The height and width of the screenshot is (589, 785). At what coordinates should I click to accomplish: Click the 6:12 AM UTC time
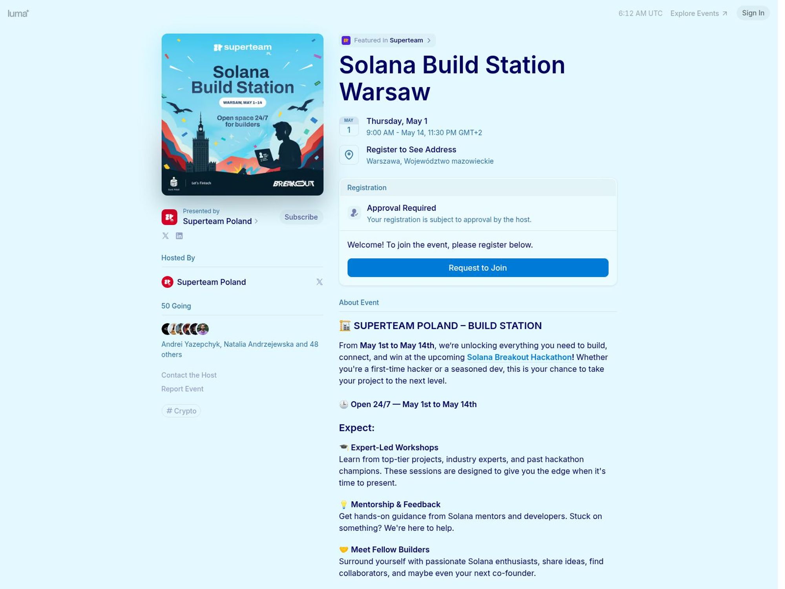(640, 13)
